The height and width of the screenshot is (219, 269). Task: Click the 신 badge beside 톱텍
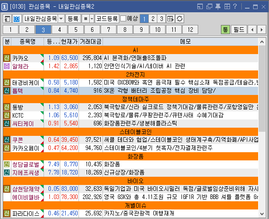click(7, 90)
